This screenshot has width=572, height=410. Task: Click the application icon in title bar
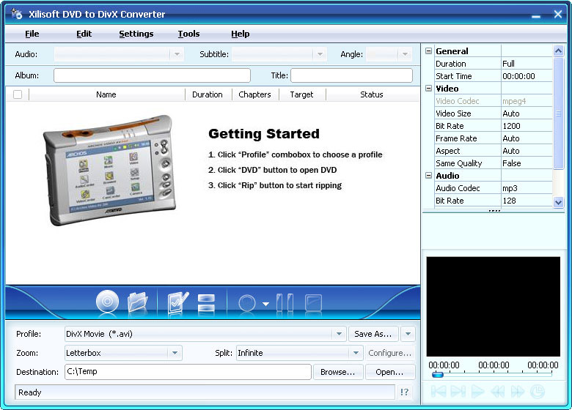coord(16,14)
